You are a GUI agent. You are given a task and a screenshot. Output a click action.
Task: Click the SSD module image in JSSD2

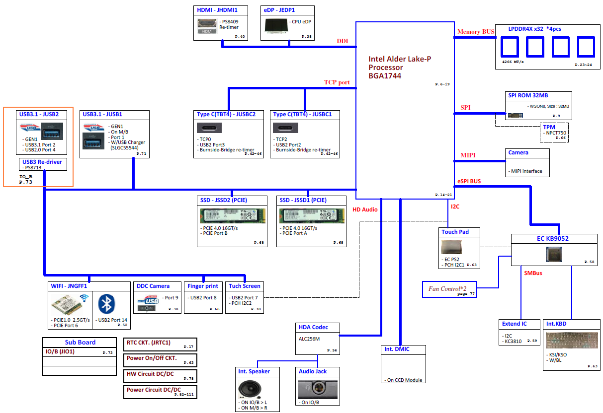233,217
